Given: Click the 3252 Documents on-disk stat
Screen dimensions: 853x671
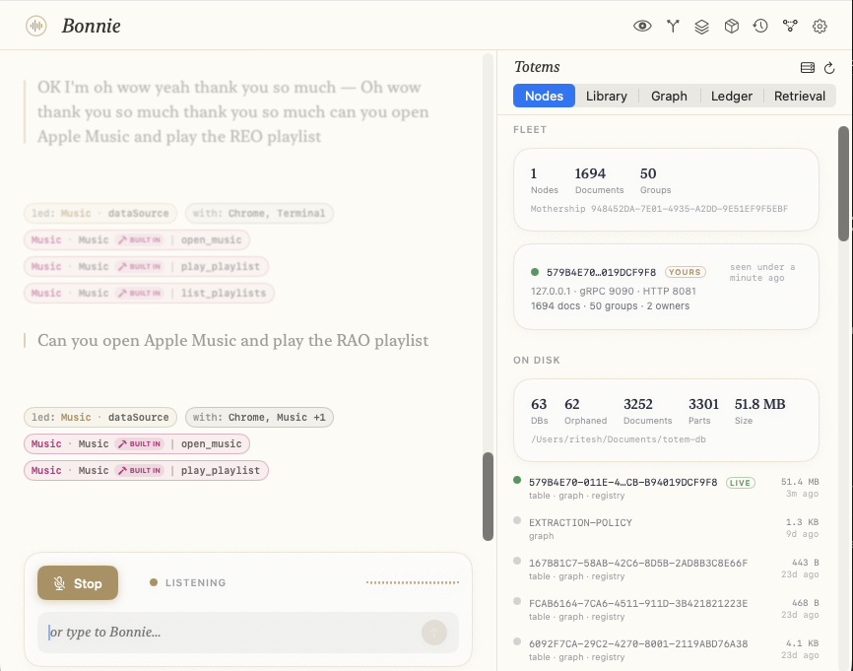Looking at the screenshot, I should [x=647, y=411].
